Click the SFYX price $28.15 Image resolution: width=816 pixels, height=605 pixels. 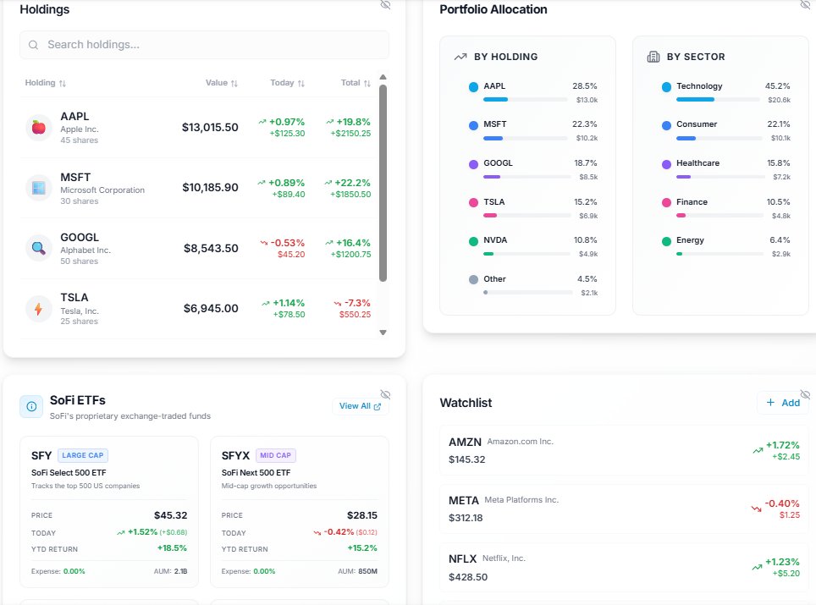362,515
